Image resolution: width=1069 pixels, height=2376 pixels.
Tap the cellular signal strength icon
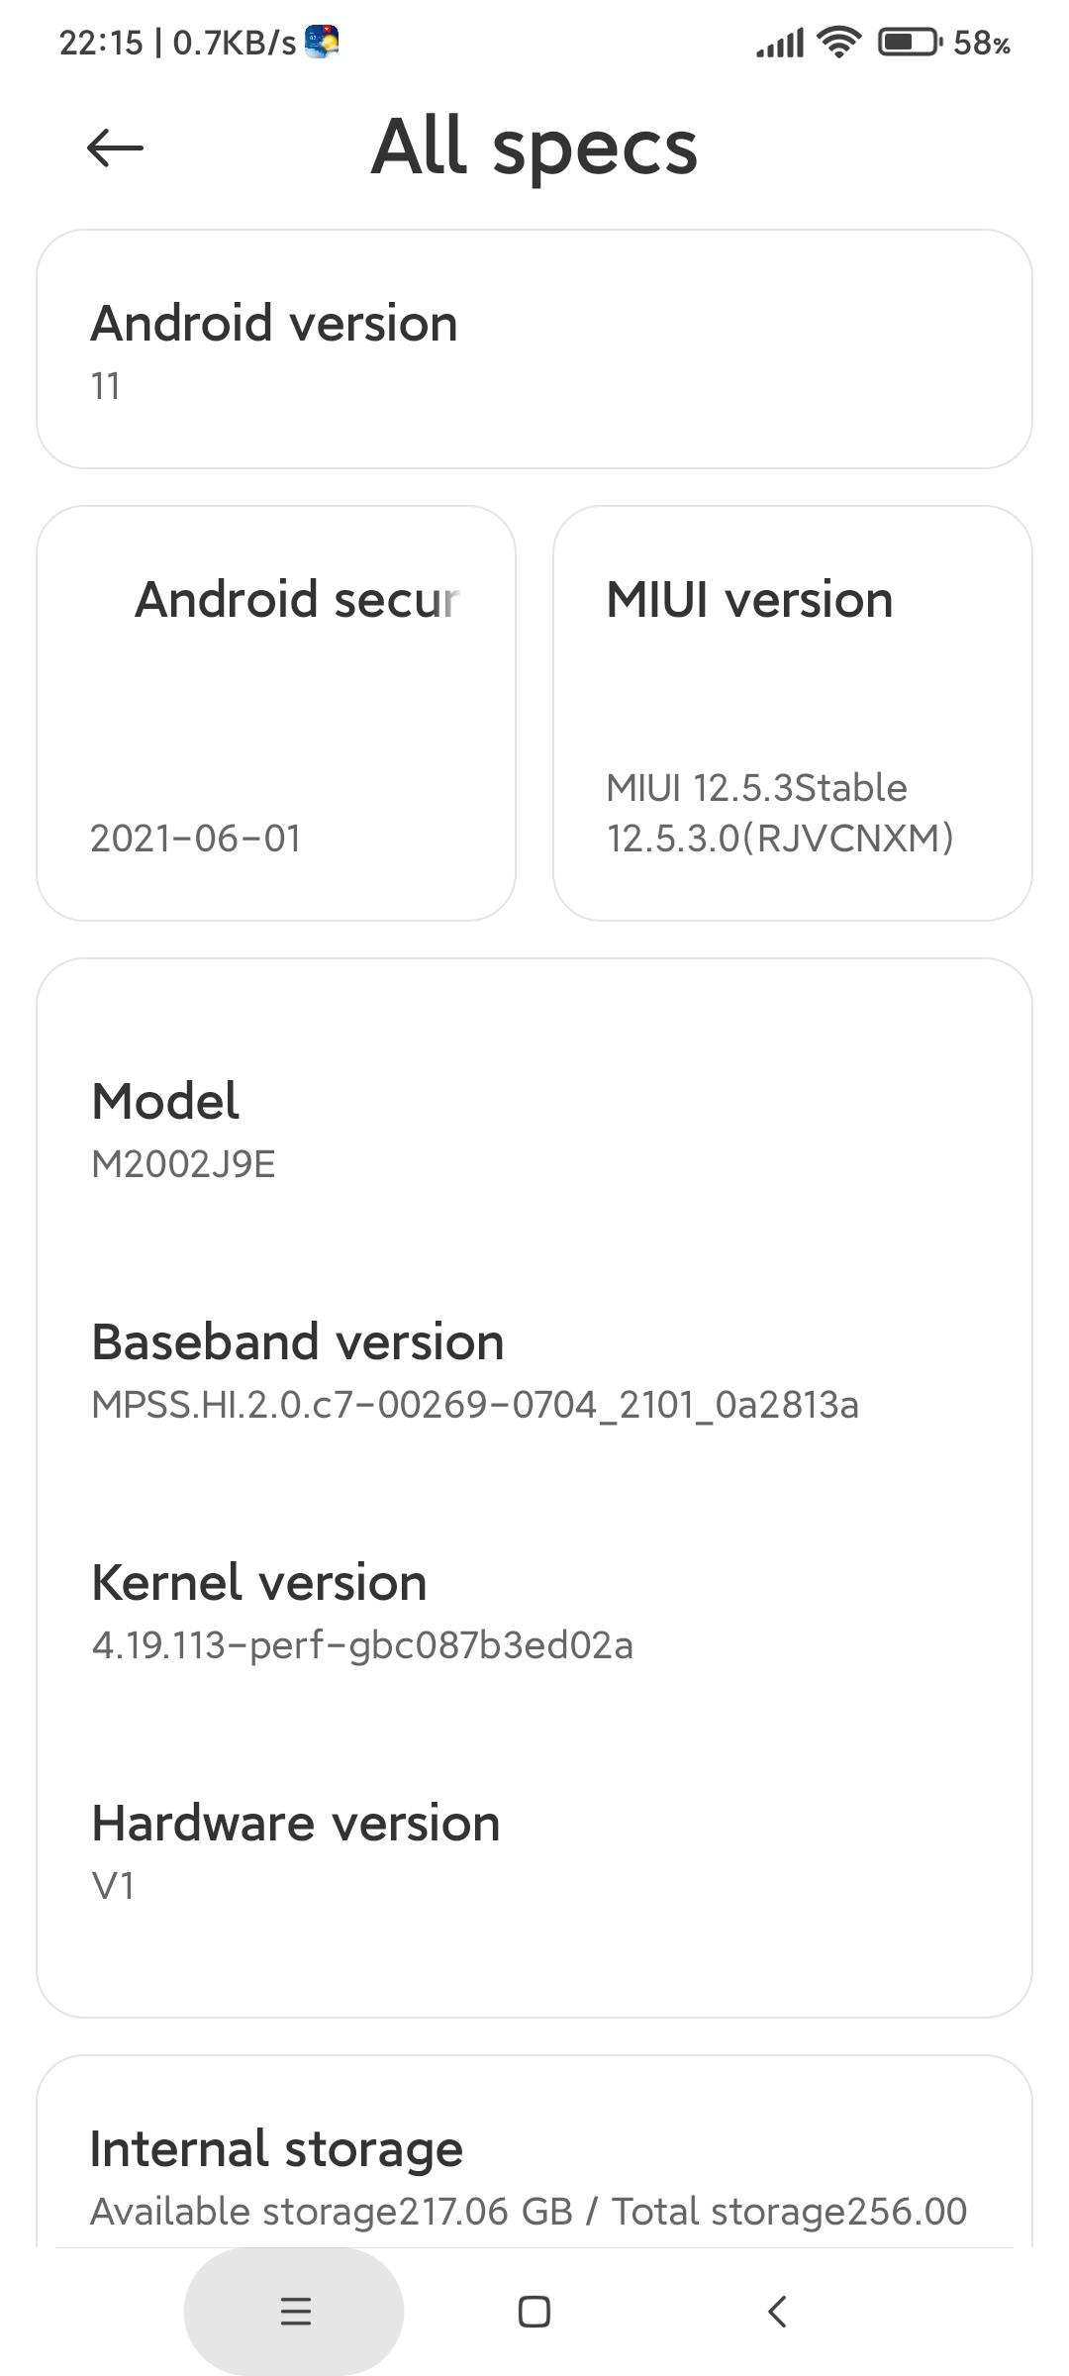click(780, 44)
